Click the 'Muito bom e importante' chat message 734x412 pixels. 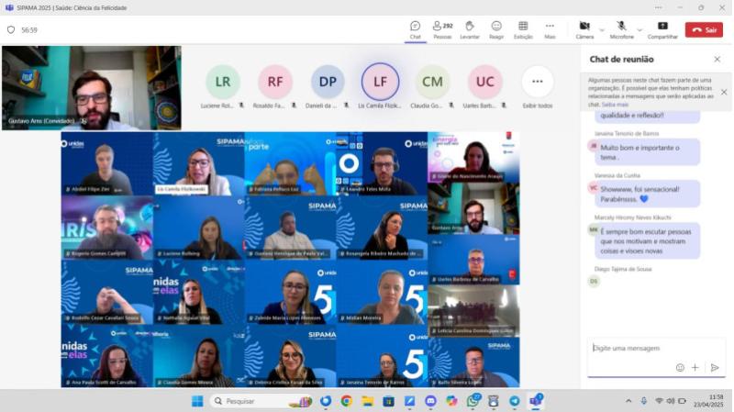(x=648, y=151)
